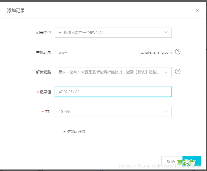Open the record type dropdown showing A record
Viewport: 207px width, 171px height.
click(113, 33)
